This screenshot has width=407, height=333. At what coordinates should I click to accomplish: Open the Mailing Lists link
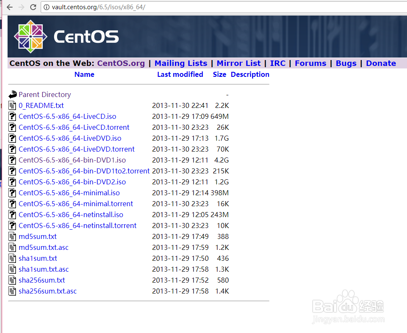[x=181, y=63]
